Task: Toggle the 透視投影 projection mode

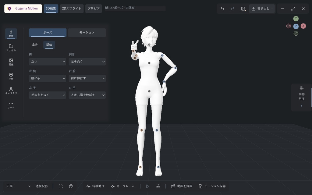Action: coord(41,186)
